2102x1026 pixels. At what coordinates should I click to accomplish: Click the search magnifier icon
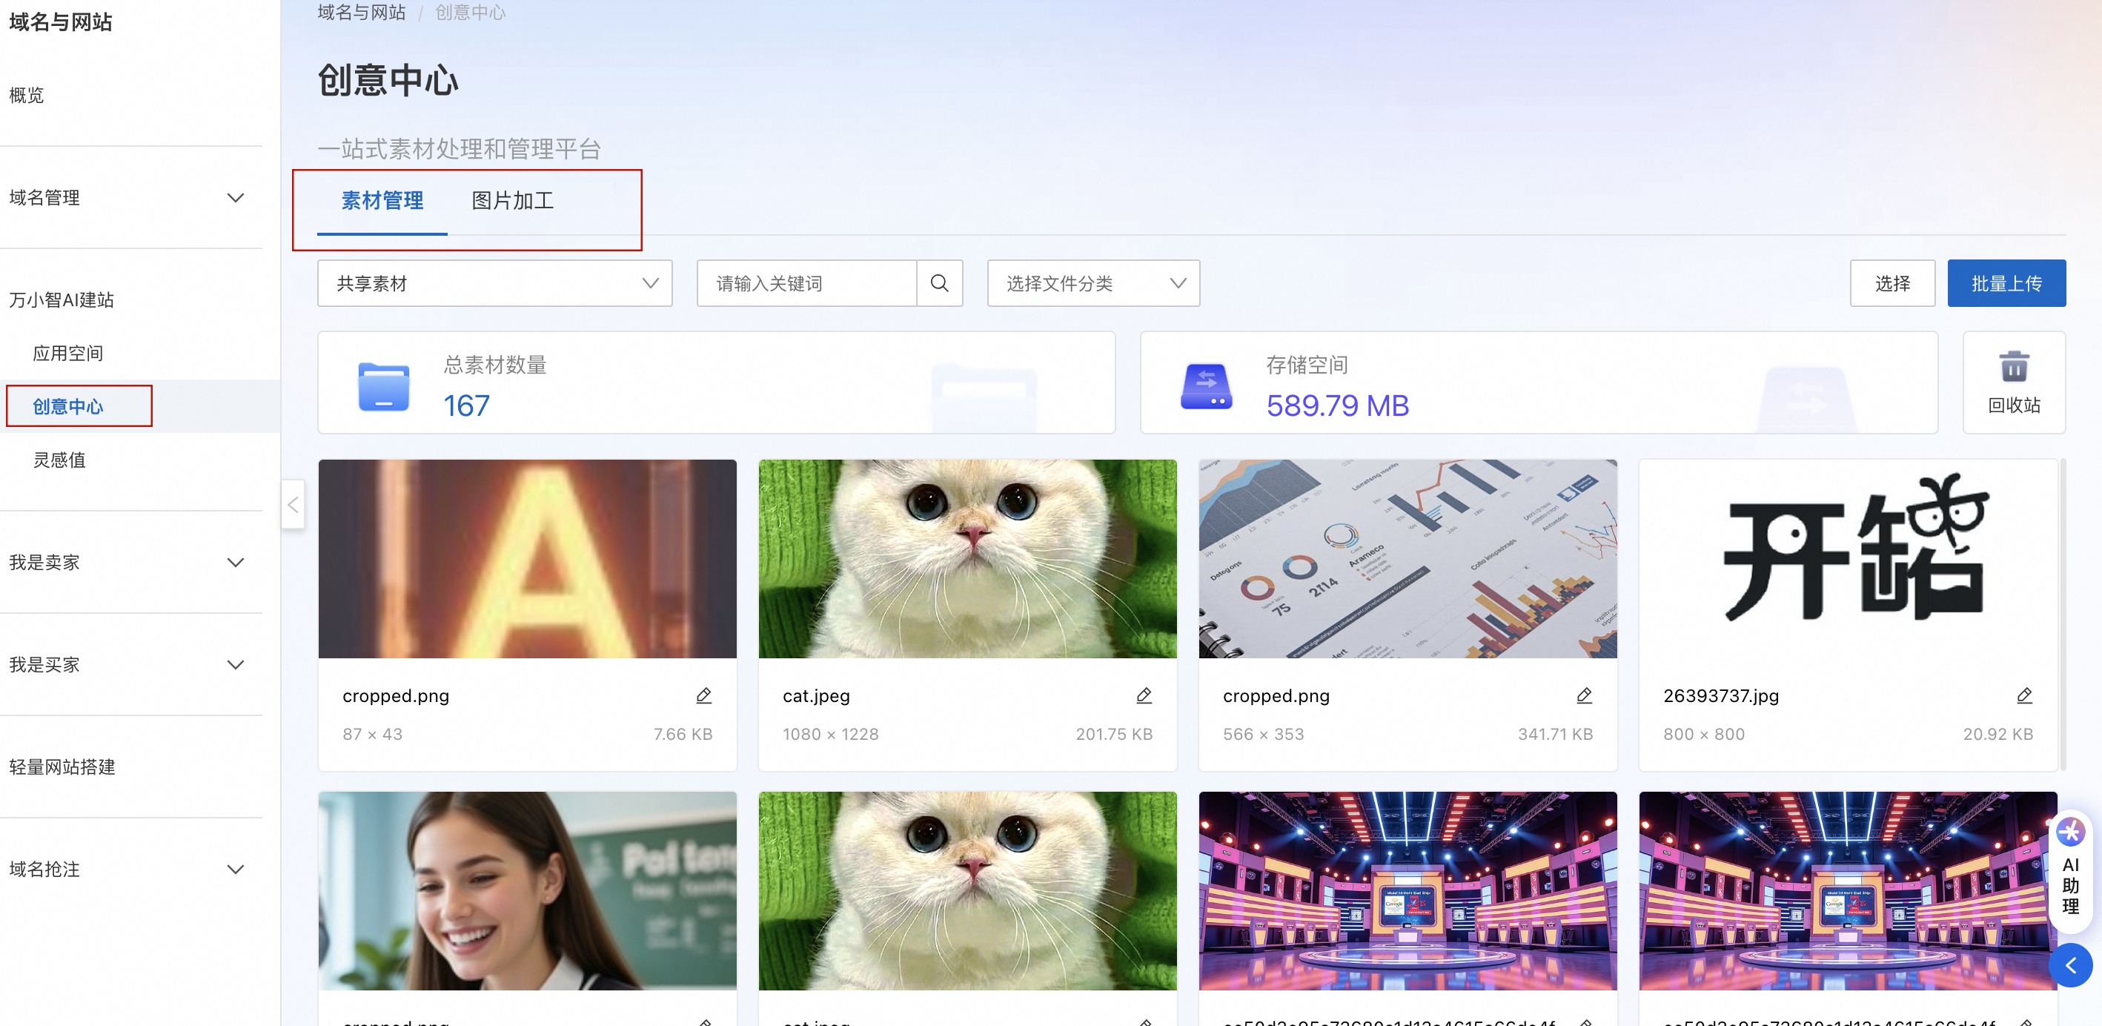(939, 283)
